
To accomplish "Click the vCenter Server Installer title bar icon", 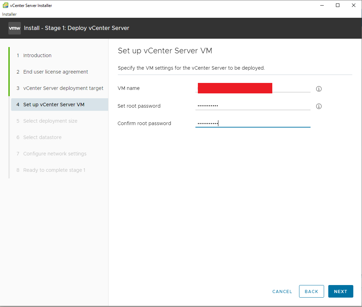I will 5,5.
